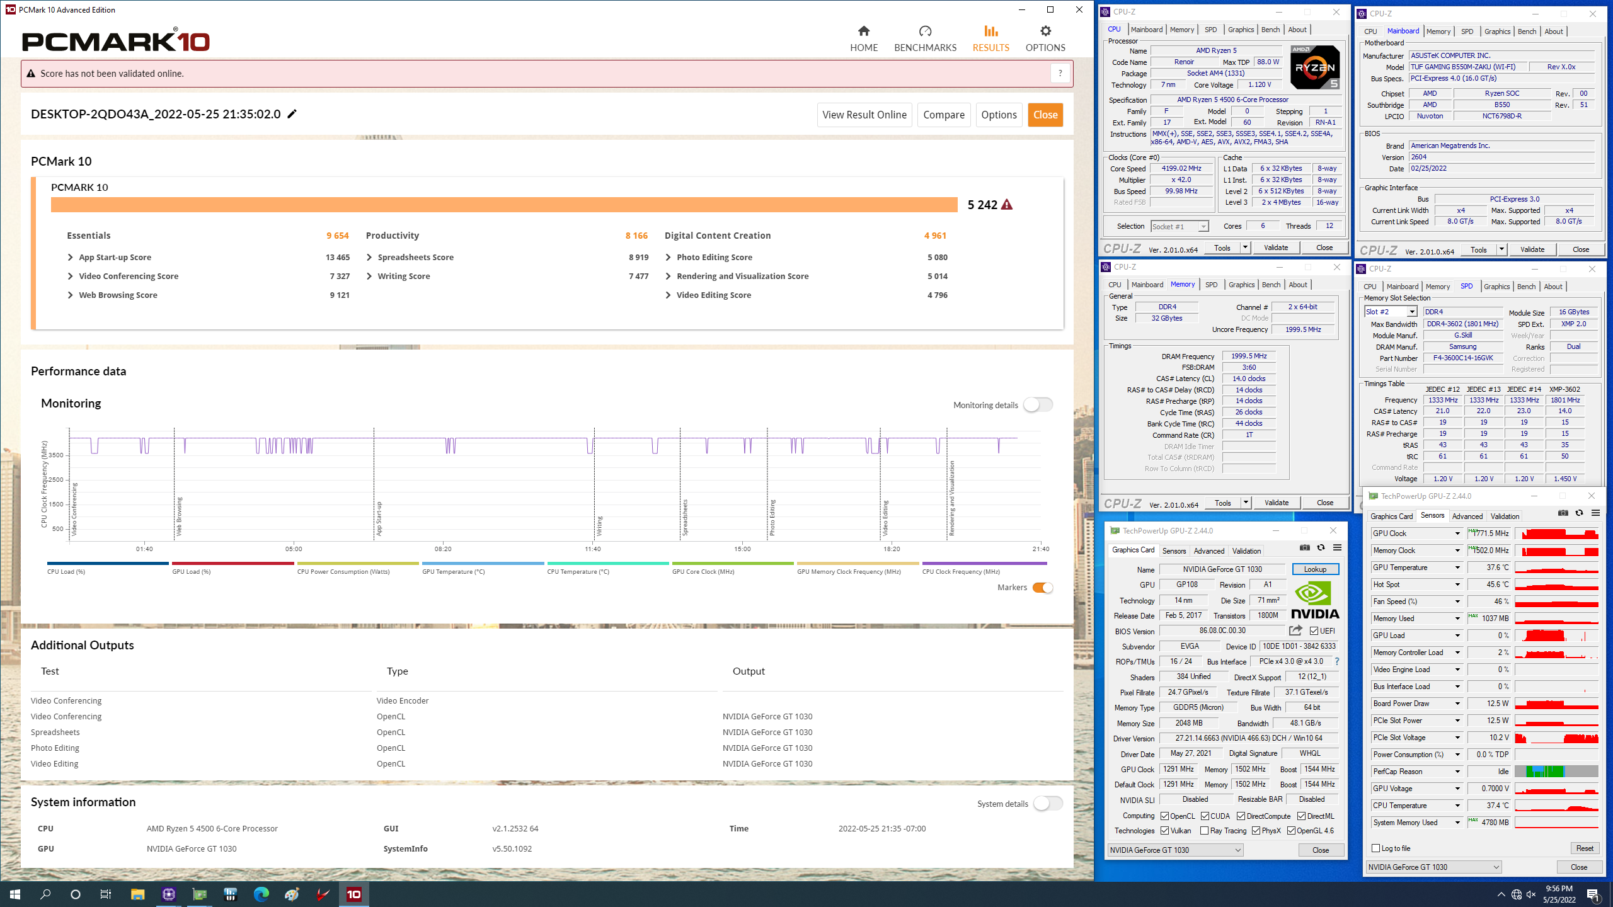Toggle System details switch
The width and height of the screenshot is (1613, 907).
click(1048, 803)
